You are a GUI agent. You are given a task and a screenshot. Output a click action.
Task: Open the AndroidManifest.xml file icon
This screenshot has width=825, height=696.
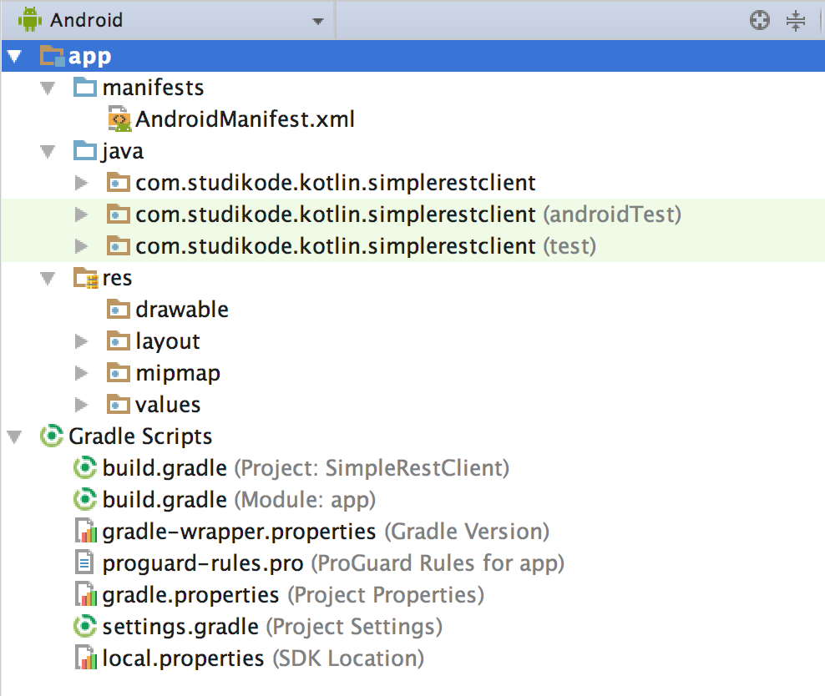click(x=119, y=119)
